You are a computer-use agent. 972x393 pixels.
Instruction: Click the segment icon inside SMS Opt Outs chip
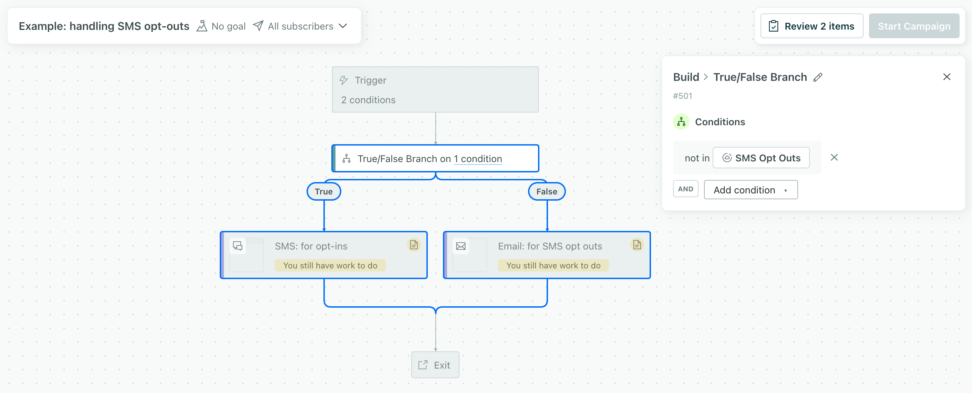pos(727,158)
